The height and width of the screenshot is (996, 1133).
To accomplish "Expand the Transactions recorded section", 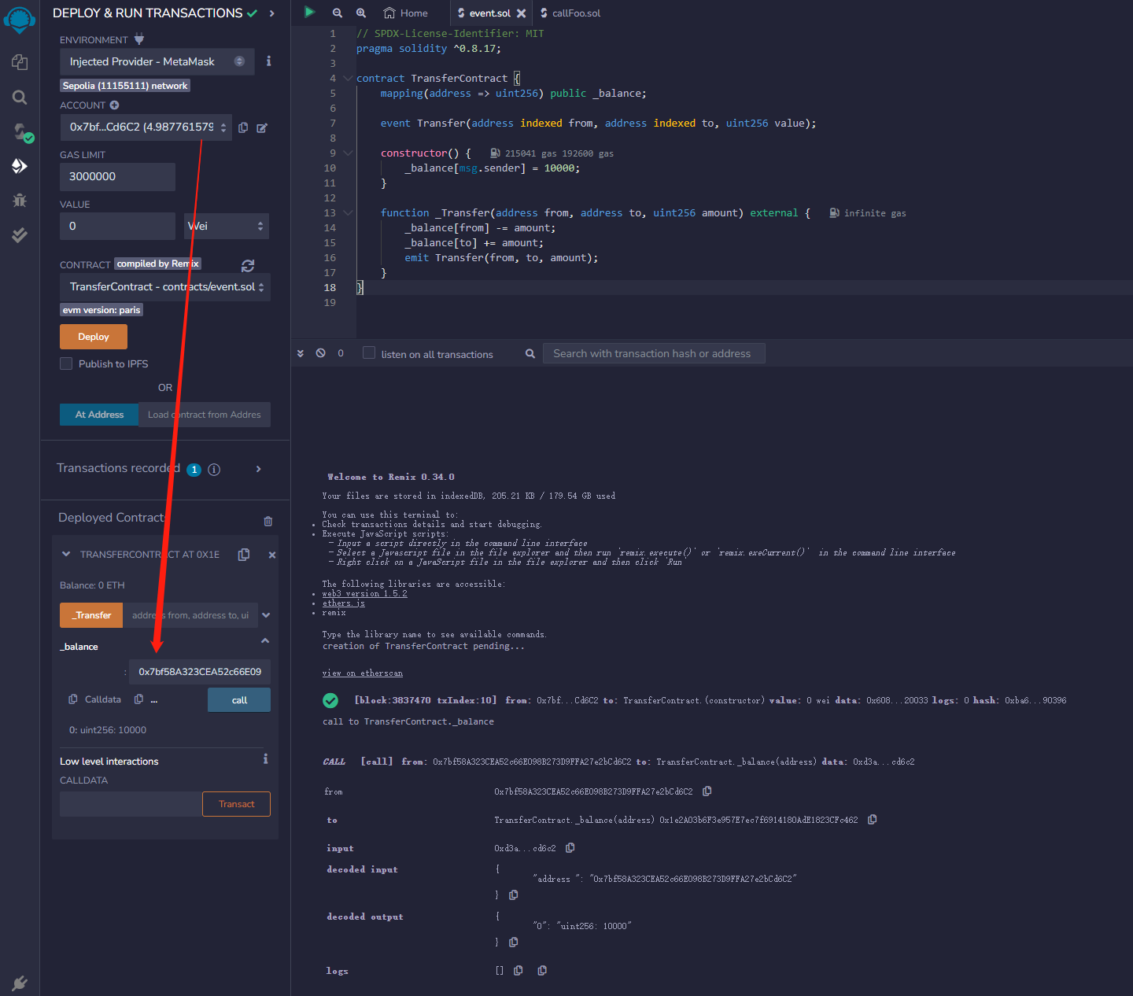I will [259, 469].
